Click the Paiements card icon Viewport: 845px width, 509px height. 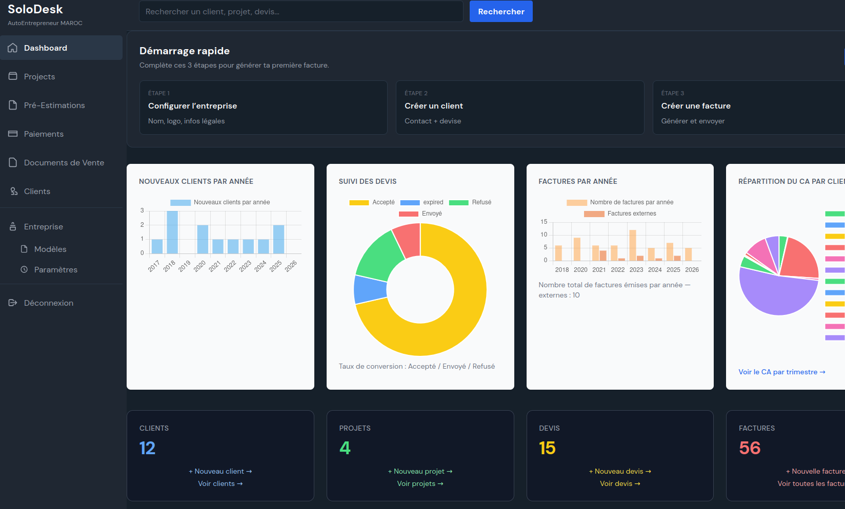[x=13, y=134]
